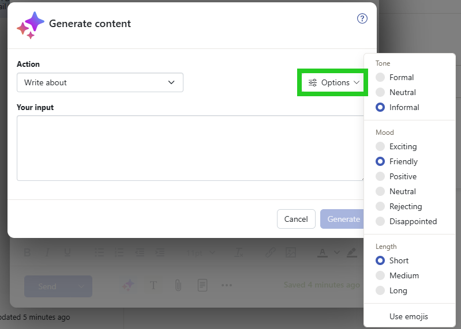
Task: Click the insert link icon
Action: (x=270, y=252)
